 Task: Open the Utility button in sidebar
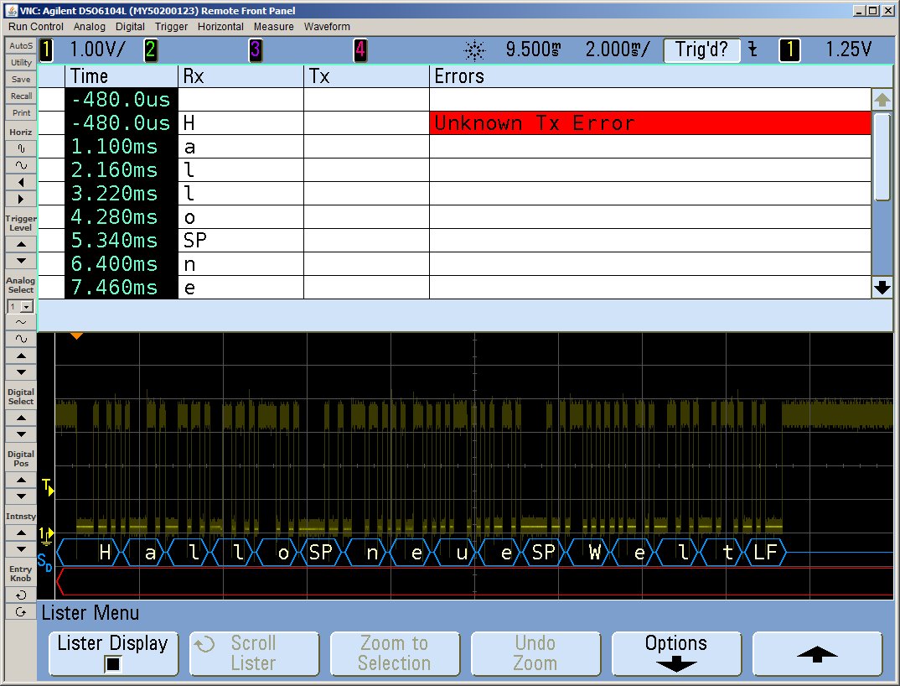[21, 62]
